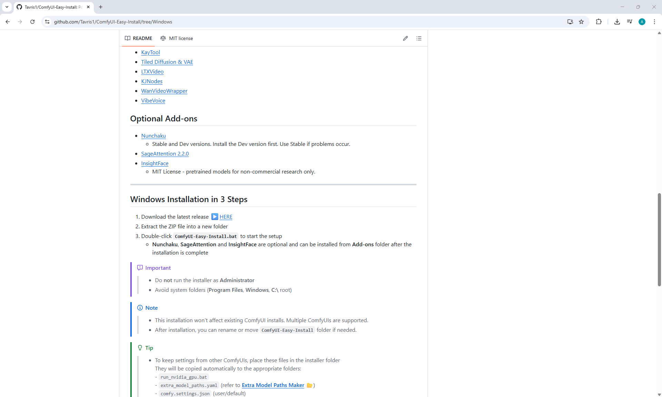Open the Extra Model Paths Maker link

pos(273,385)
